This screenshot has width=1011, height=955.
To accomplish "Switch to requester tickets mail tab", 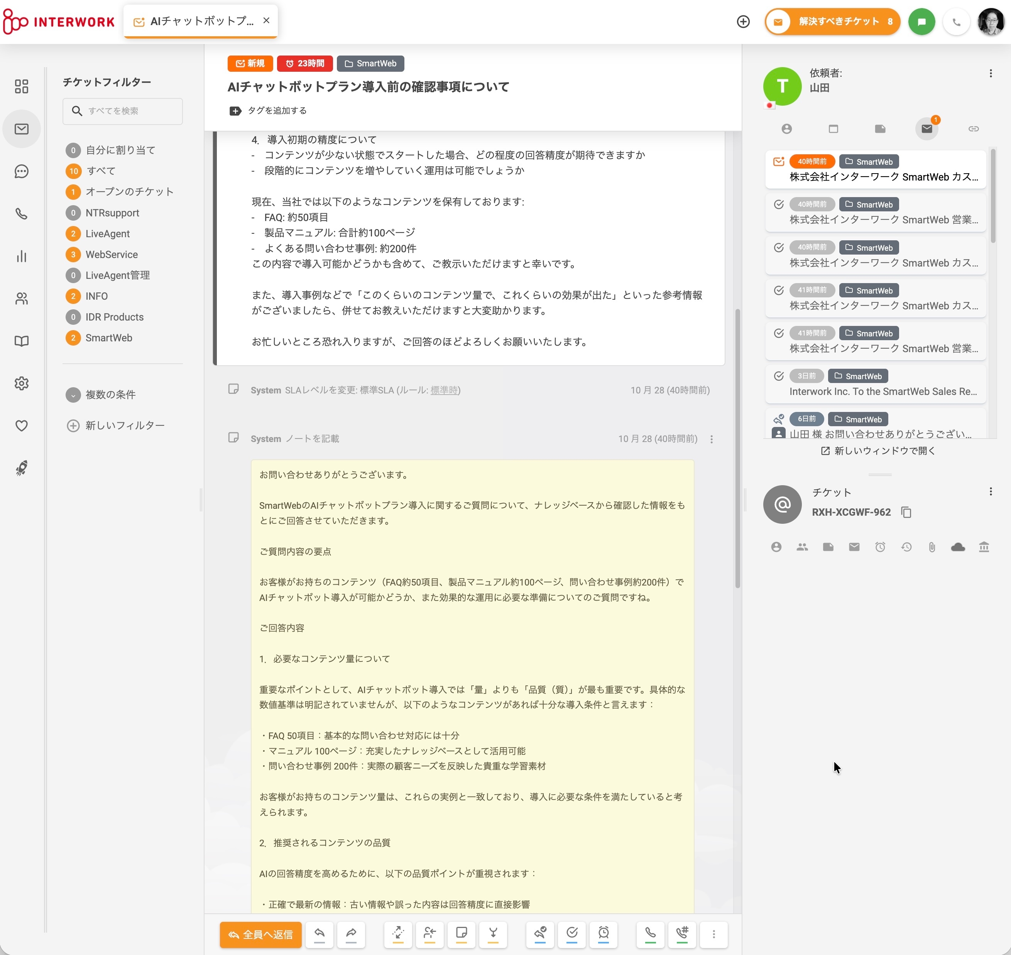I will click(x=926, y=129).
